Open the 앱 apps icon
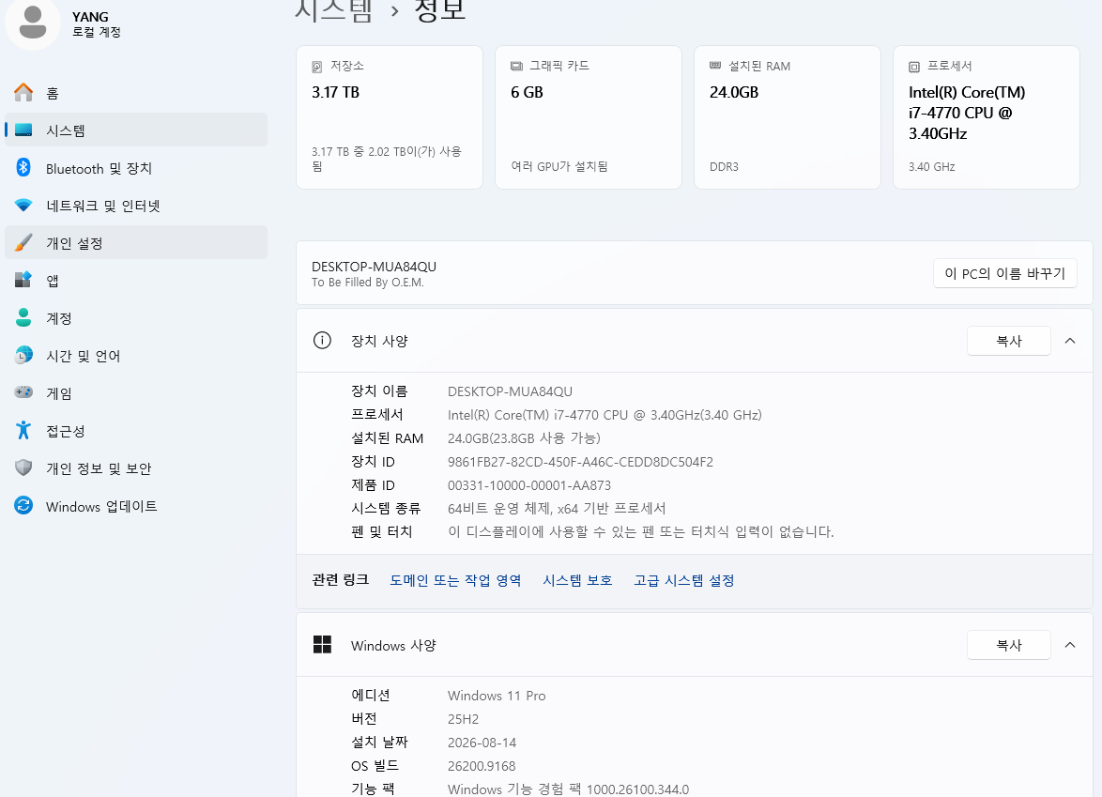The width and height of the screenshot is (1102, 797). pos(23,280)
